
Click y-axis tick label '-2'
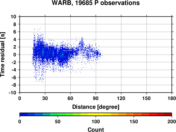click(14, 62)
